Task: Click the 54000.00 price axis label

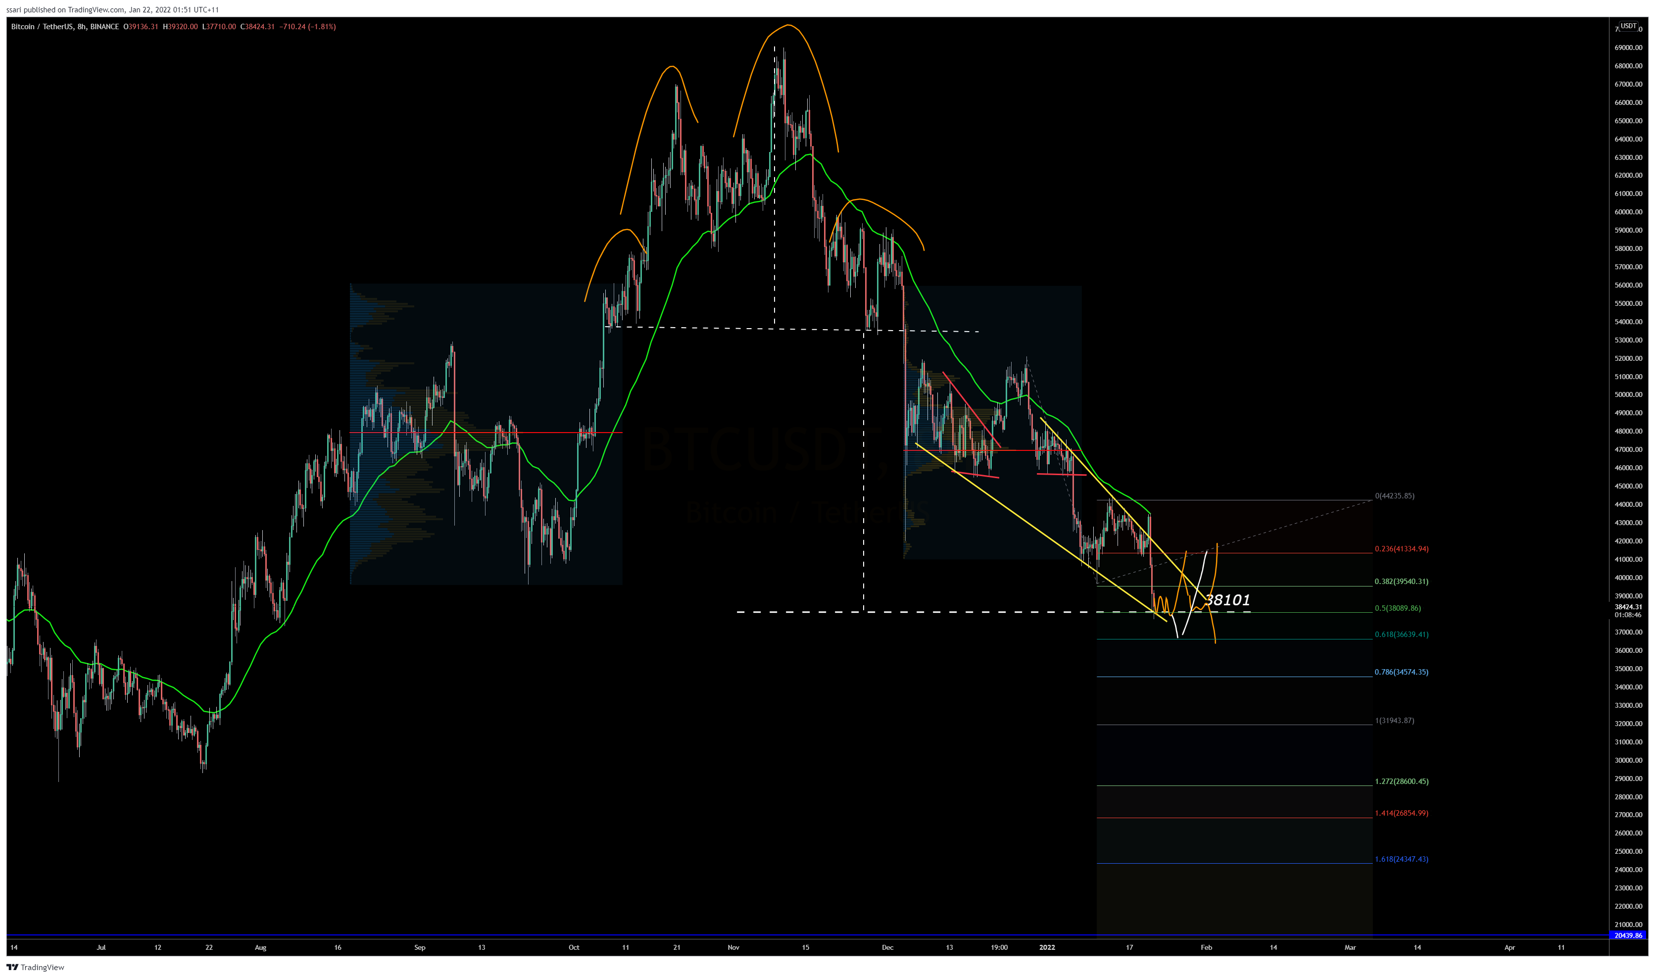Action: pos(1628,322)
